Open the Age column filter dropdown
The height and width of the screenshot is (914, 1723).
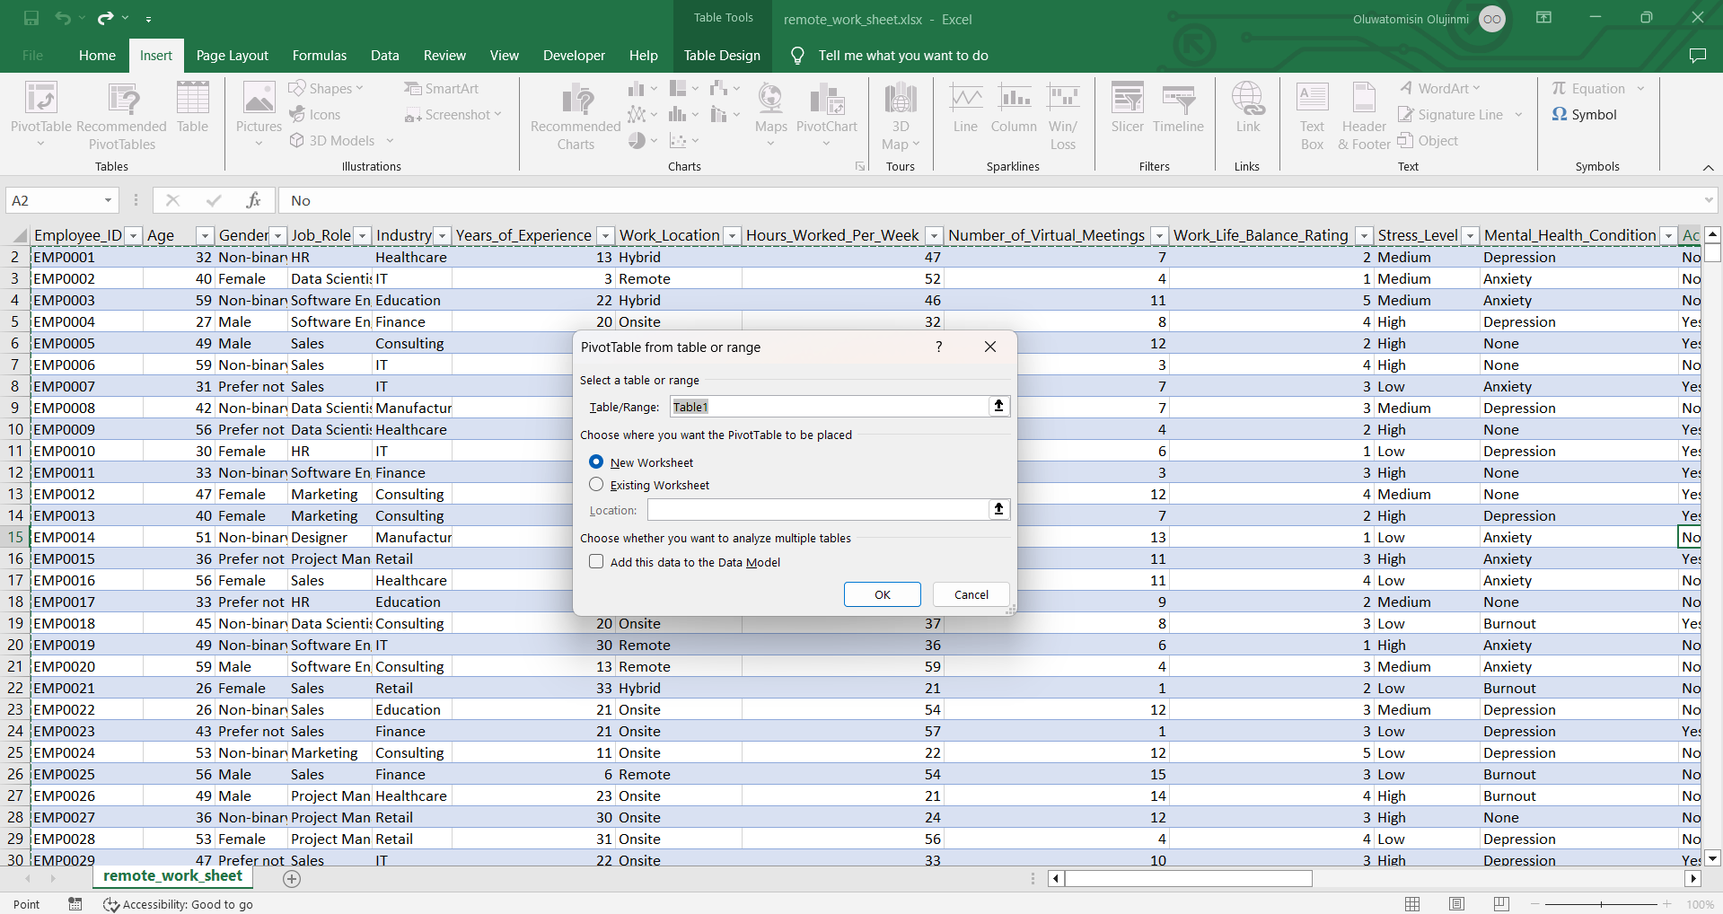(x=205, y=236)
